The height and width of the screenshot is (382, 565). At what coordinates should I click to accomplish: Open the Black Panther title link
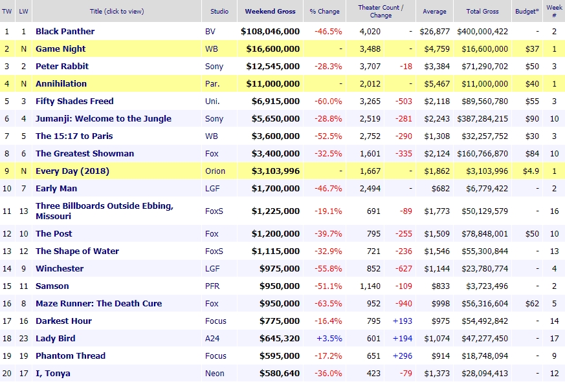pos(65,31)
